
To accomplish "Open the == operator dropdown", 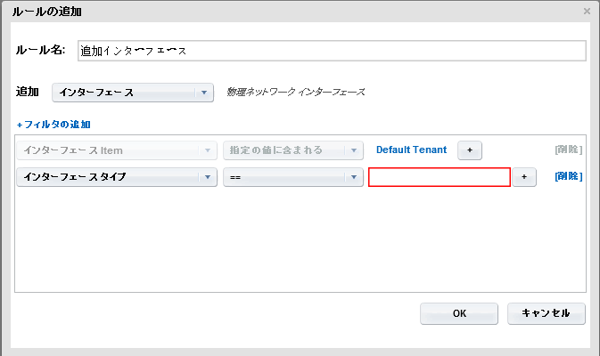I will tap(292, 177).
